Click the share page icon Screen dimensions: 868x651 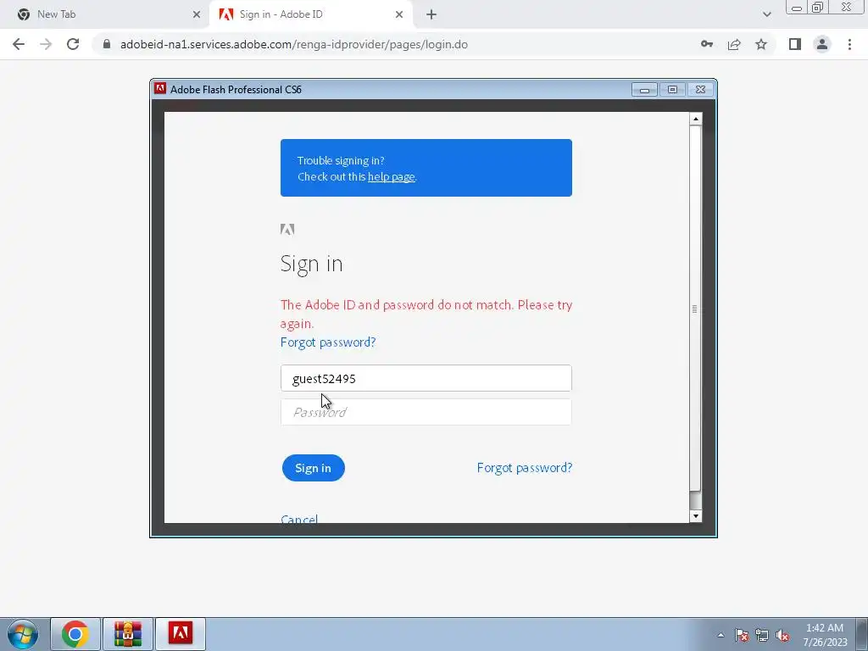pos(734,44)
